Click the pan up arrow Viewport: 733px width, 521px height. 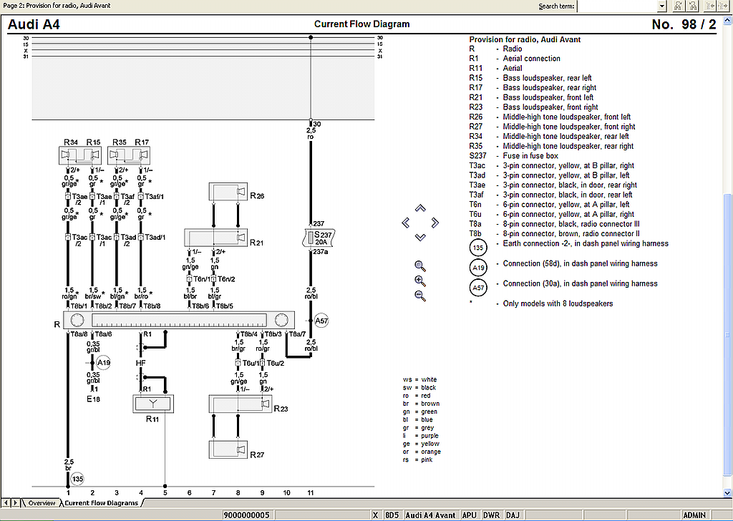tap(420, 208)
